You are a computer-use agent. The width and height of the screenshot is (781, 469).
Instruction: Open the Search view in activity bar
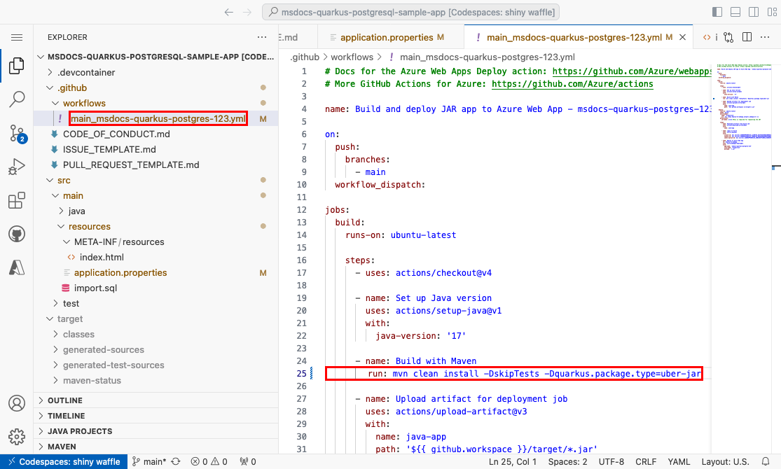(17, 99)
